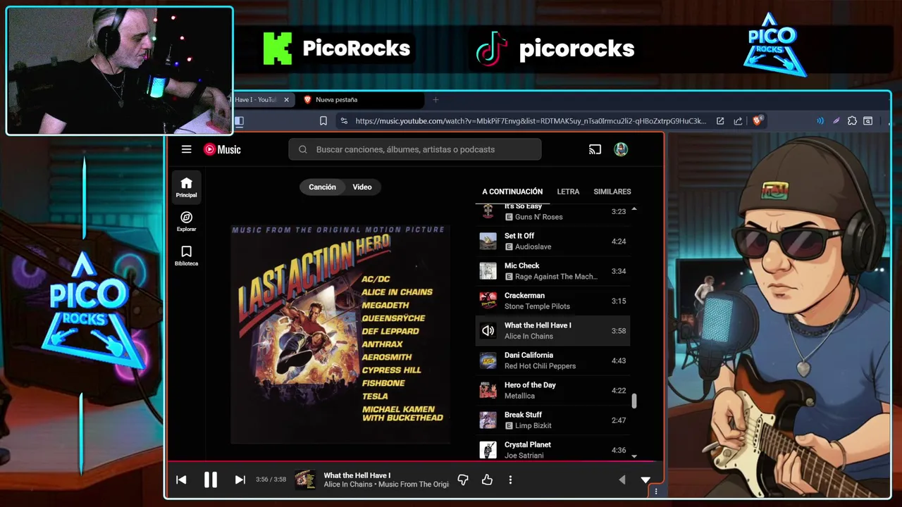Screen dimensions: 902x507
Task: Play Crystal Planet by Joe Satriani
Action: (553, 450)
